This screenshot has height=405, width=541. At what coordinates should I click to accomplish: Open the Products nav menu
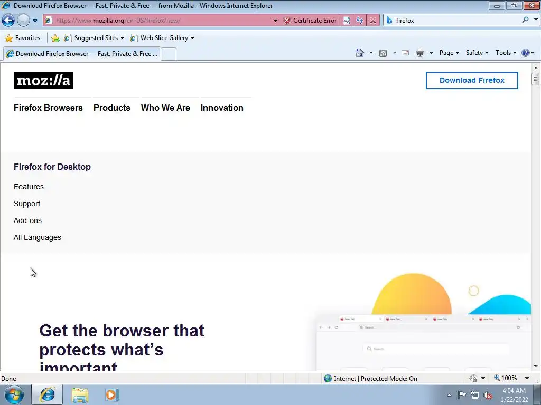(x=112, y=108)
